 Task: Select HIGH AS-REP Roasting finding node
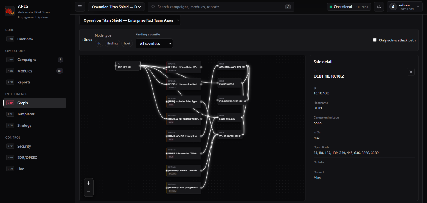[x=184, y=119]
